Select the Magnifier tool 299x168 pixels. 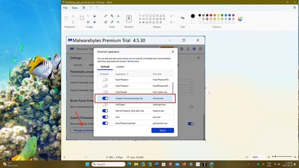point(118,22)
